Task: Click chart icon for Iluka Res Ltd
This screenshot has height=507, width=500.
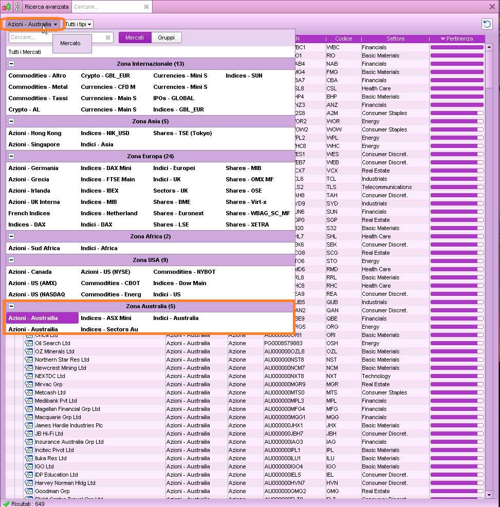Action: [x=29, y=458]
